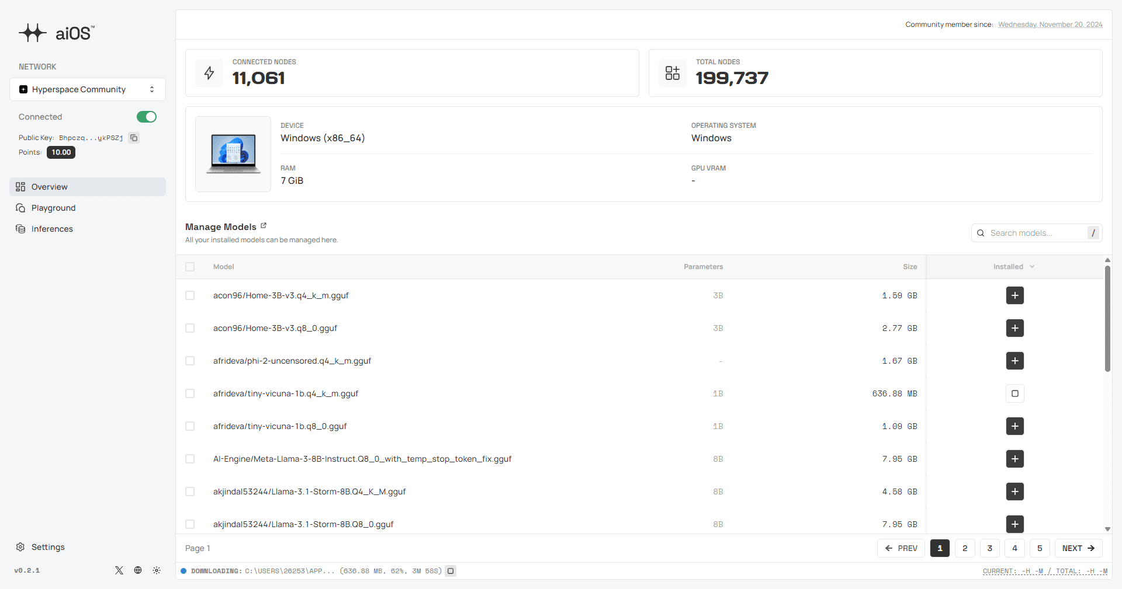
Task: Click the Model column header
Action: click(223, 267)
